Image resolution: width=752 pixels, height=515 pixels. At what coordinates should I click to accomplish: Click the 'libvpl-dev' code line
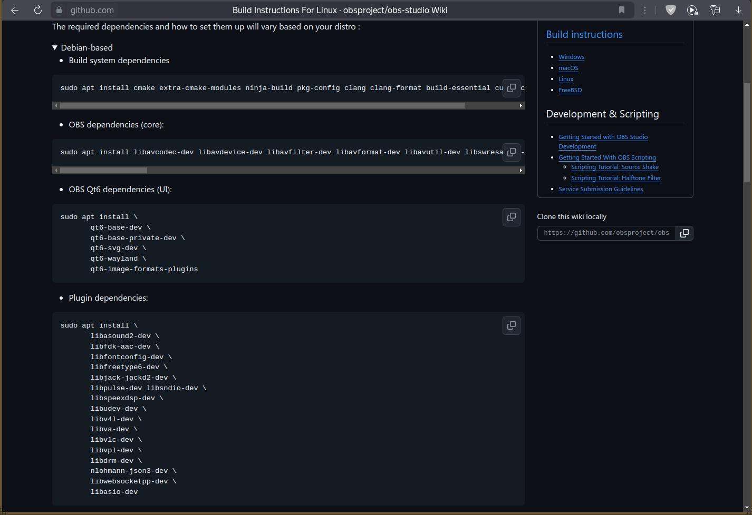(x=116, y=450)
